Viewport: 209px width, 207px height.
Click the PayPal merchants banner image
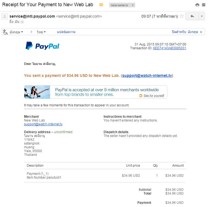click(37, 92)
